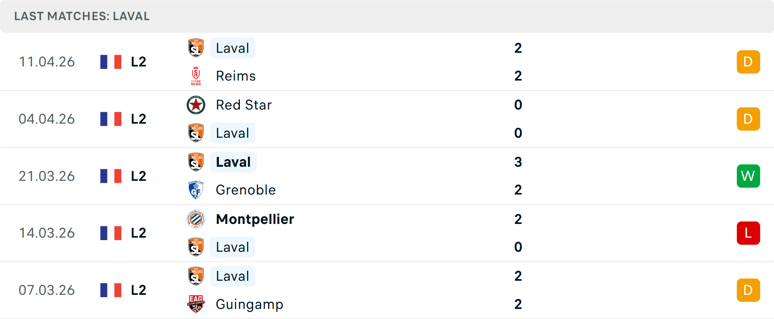Screen dimensions: 774x319
Task: Click Laval crest in Reims match
Action: click(x=196, y=48)
